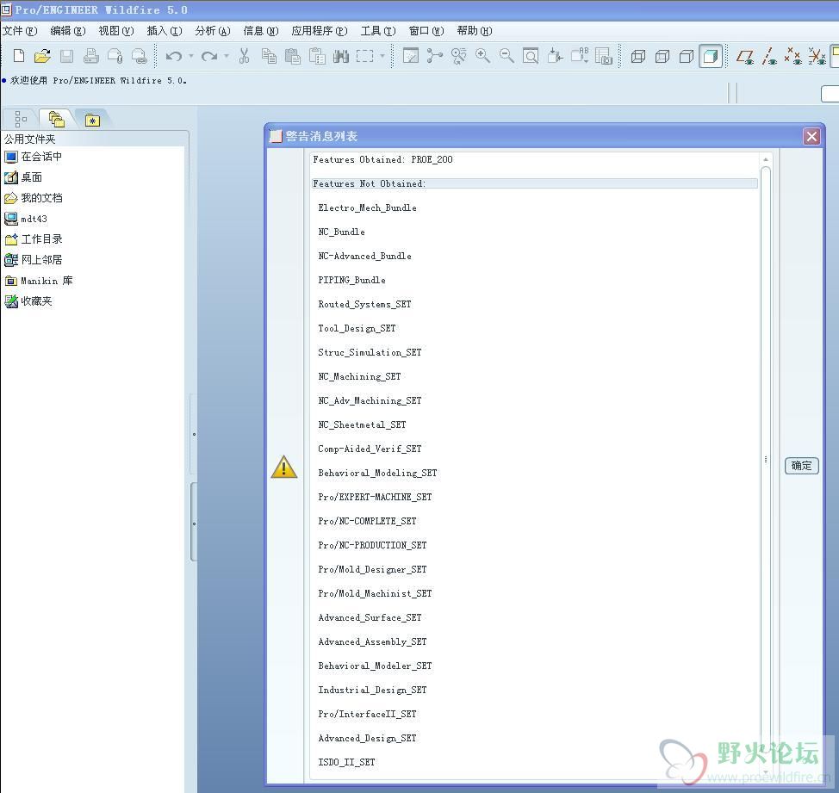
Task: Open the 信息 menu
Action: coord(261,31)
